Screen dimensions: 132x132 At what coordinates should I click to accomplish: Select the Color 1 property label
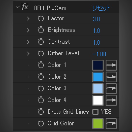[x=57, y=65]
